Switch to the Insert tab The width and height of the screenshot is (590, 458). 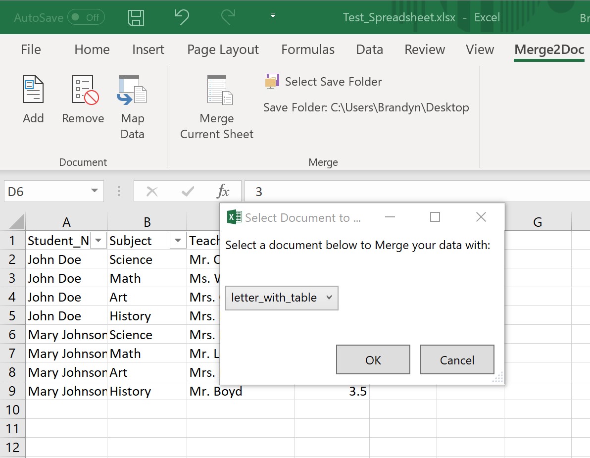point(148,50)
